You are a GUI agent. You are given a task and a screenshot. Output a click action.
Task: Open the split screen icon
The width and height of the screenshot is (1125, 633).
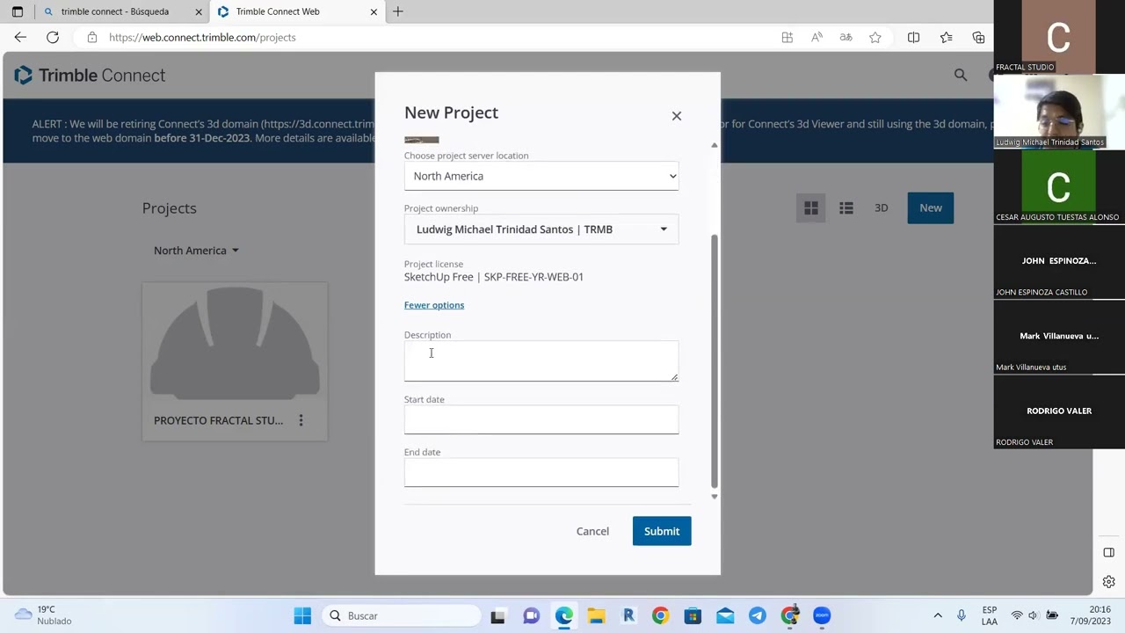click(913, 38)
